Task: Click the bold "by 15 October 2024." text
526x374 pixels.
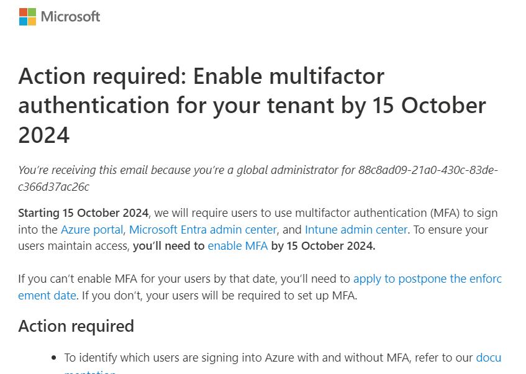Action: tap(323, 245)
